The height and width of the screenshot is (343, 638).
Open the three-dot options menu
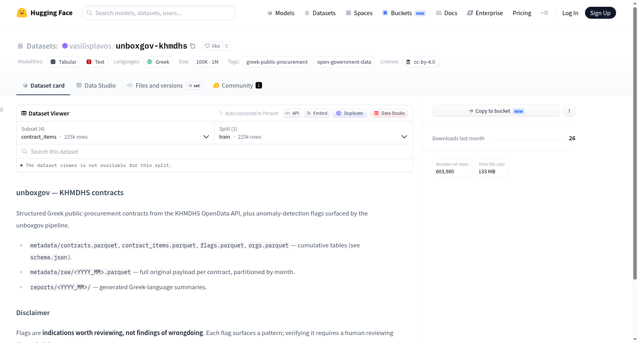click(x=569, y=111)
